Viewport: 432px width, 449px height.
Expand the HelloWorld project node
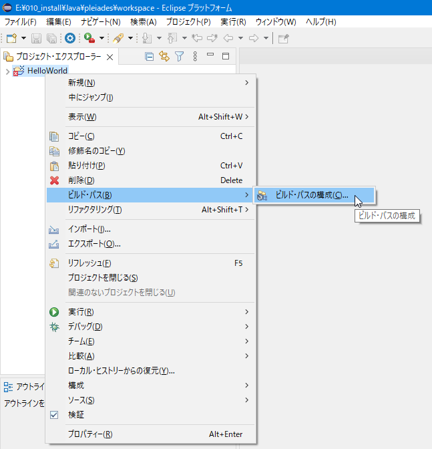pyautogui.click(x=8, y=71)
